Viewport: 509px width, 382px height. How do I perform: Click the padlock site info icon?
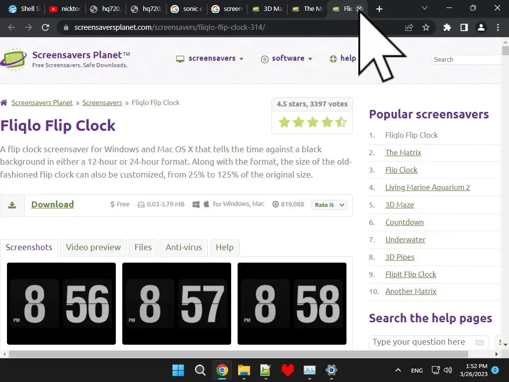(66, 27)
